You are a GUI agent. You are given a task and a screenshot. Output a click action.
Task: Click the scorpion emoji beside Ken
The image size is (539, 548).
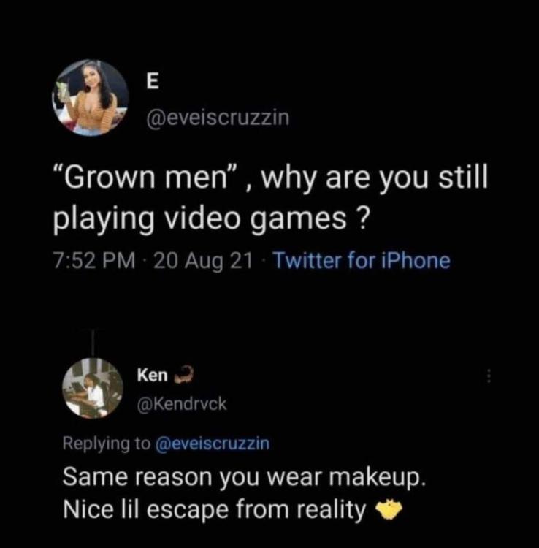[x=181, y=376]
